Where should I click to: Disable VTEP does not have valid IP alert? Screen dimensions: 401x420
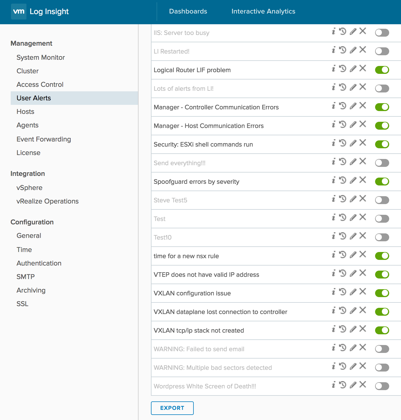(382, 275)
